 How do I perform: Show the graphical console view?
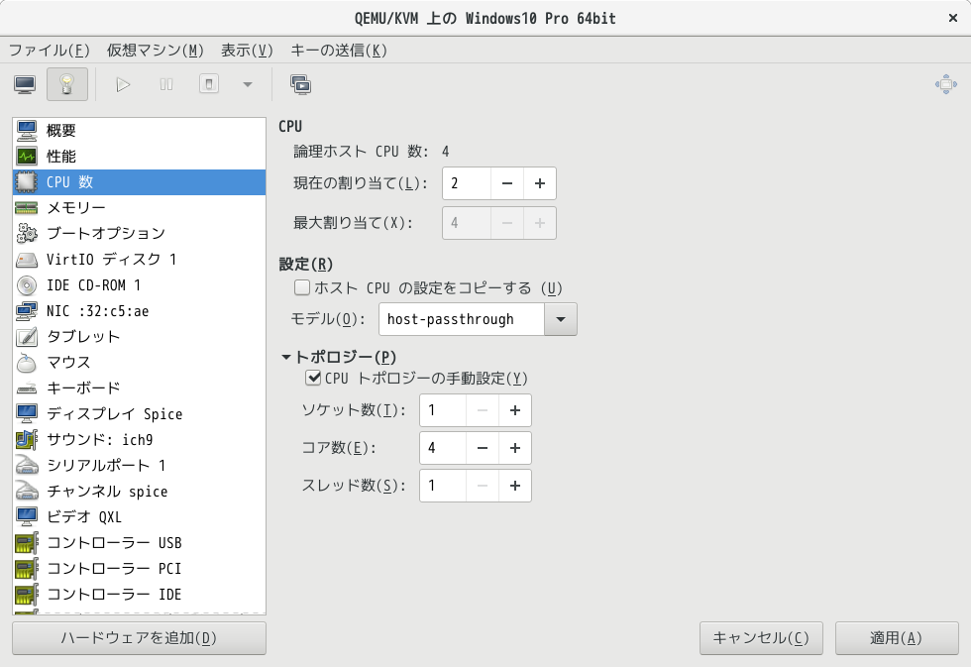pyautogui.click(x=25, y=84)
